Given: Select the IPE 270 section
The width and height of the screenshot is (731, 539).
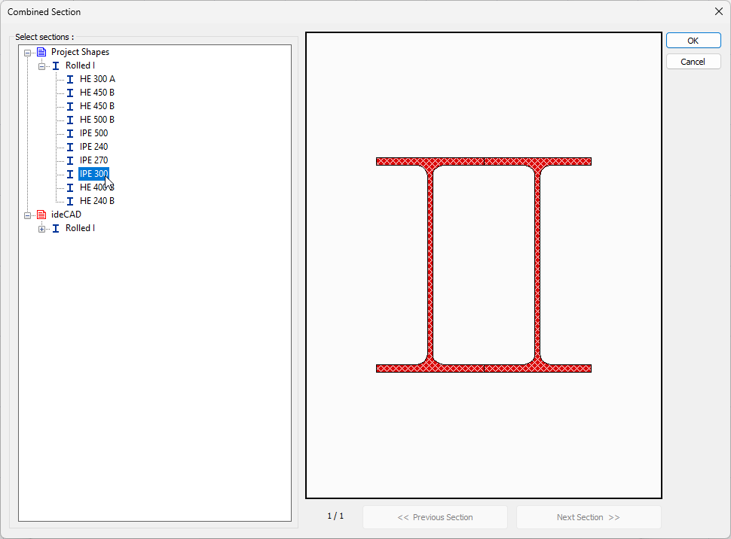Looking at the screenshot, I should coord(93,160).
